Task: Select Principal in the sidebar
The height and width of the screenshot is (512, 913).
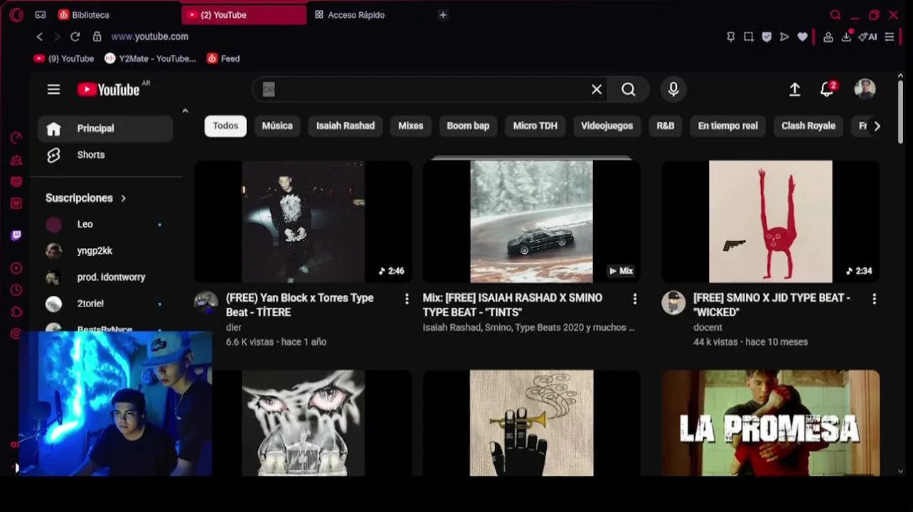Action: click(x=105, y=128)
